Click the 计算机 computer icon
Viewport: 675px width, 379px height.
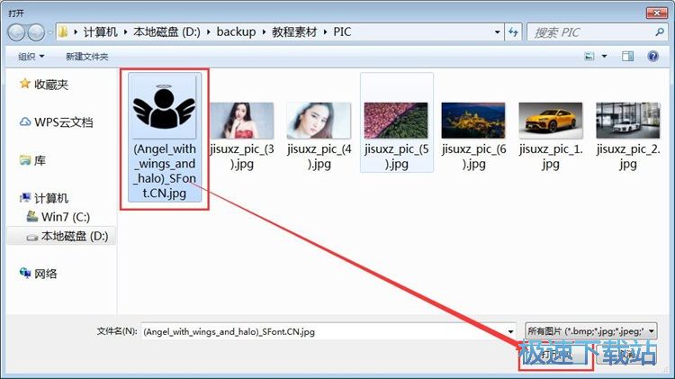25,198
